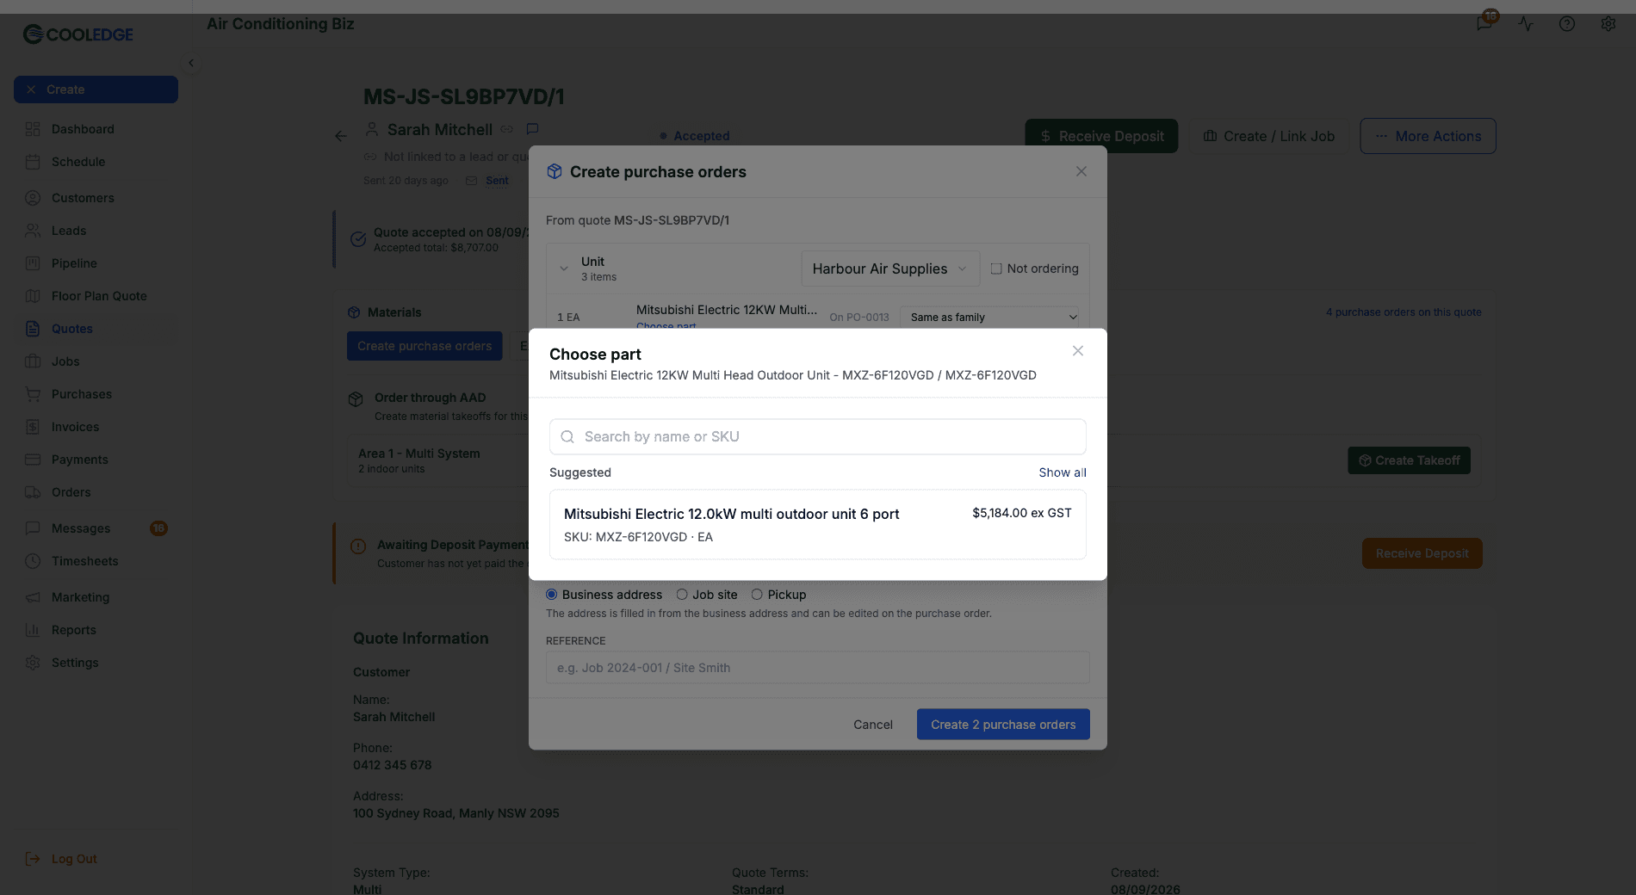Open the Harbour Air Supplies supplier dropdown
Screen dimensions: 1636x895
tap(890, 269)
